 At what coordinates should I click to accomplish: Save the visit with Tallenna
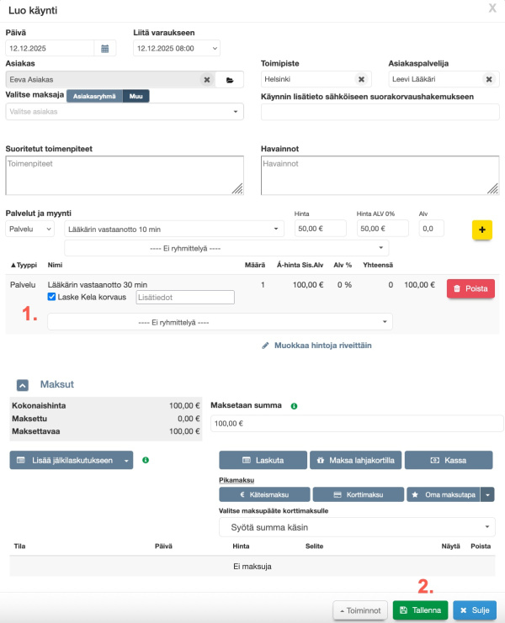coord(420,610)
